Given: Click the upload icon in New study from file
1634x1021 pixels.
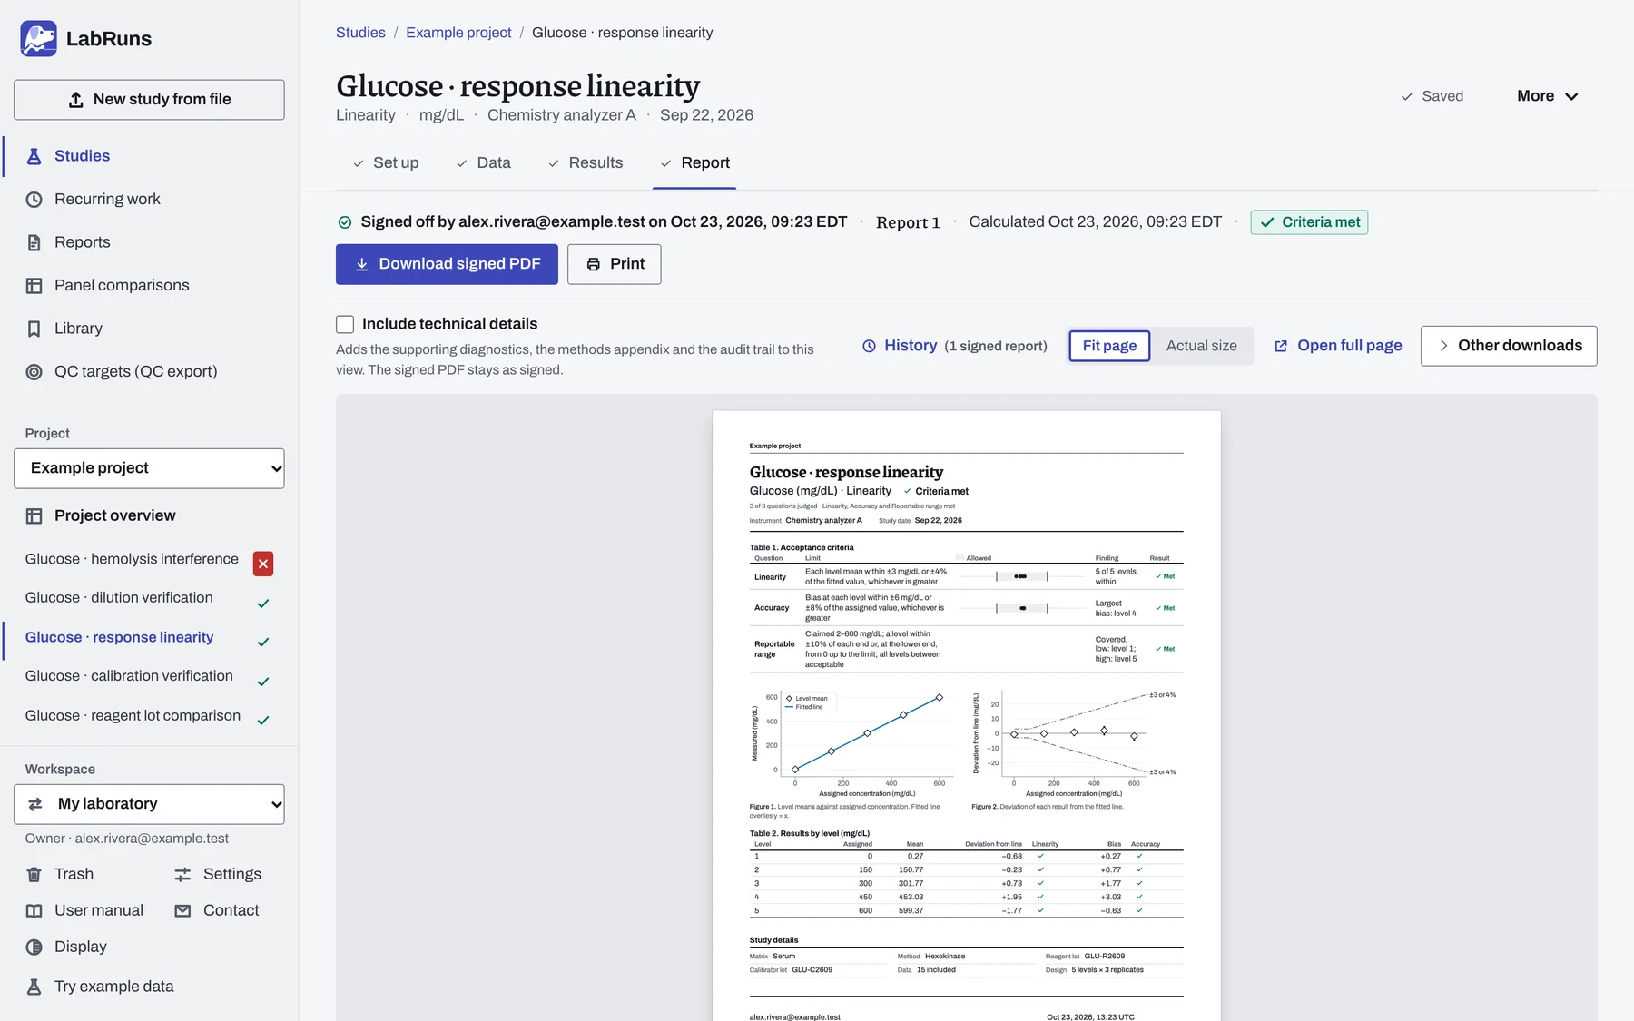Looking at the screenshot, I should 76,100.
